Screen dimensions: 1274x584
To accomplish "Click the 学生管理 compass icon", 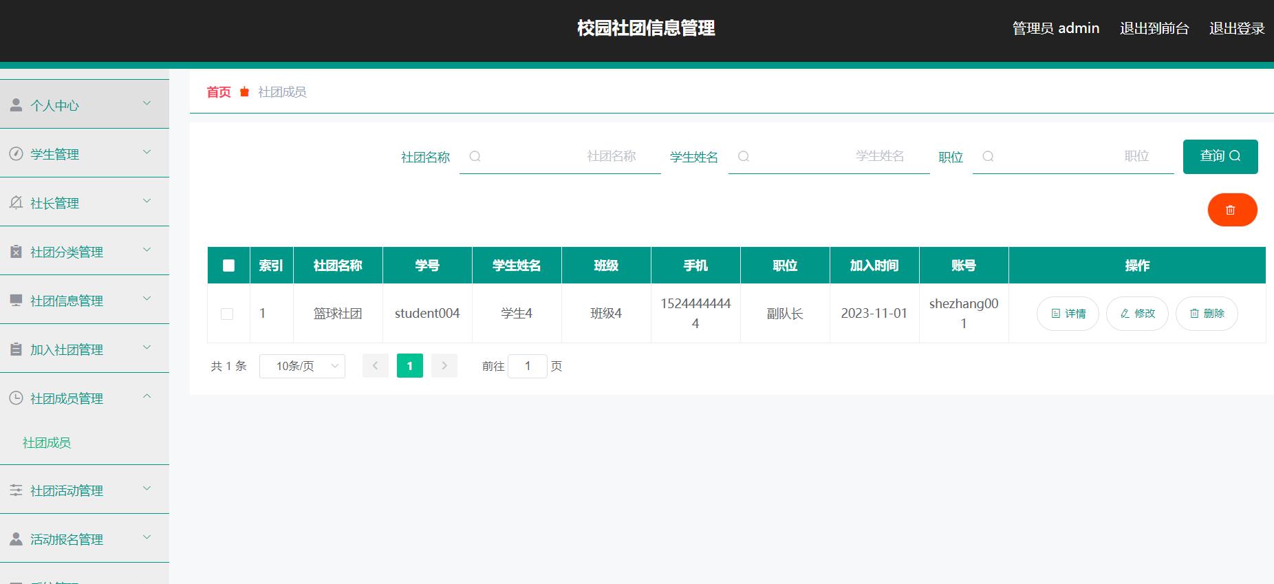I will click(16, 153).
